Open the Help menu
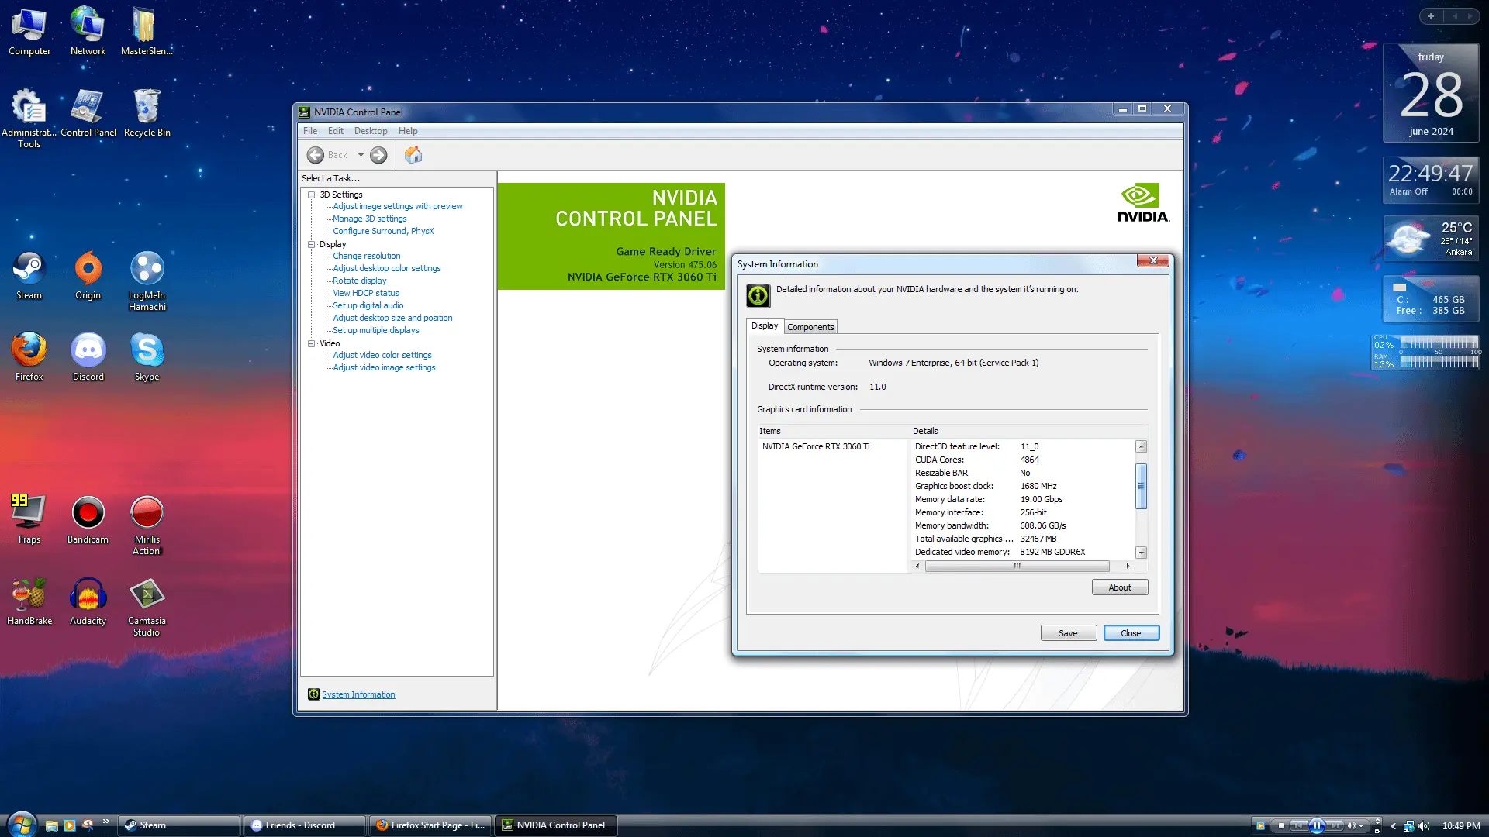The height and width of the screenshot is (837, 1489). [408, 131]
